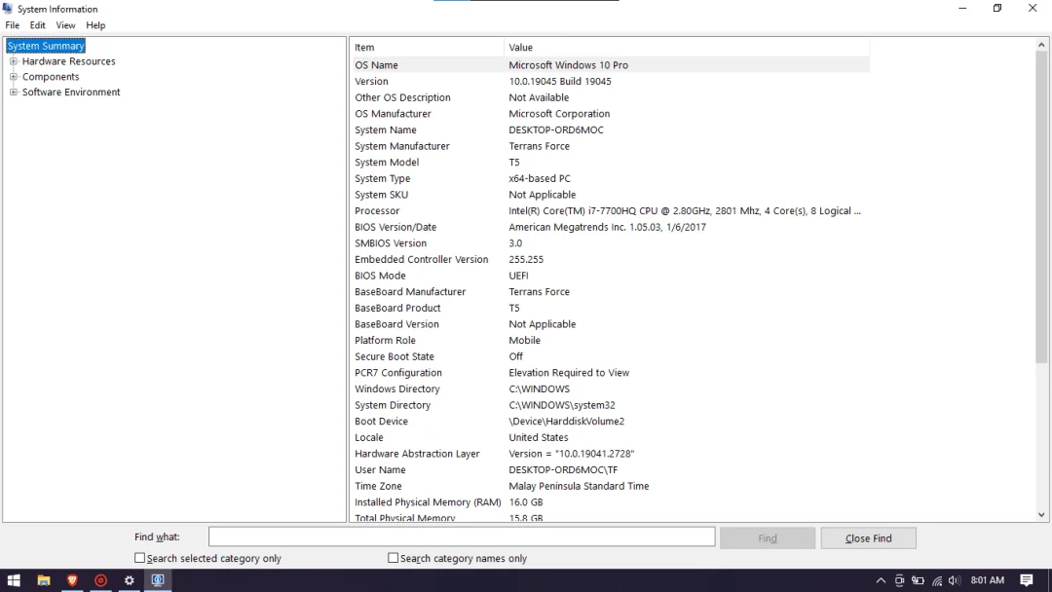Click value 'Elevation Required to View'
Screen dimensions: 1052x592
(568, 373)
